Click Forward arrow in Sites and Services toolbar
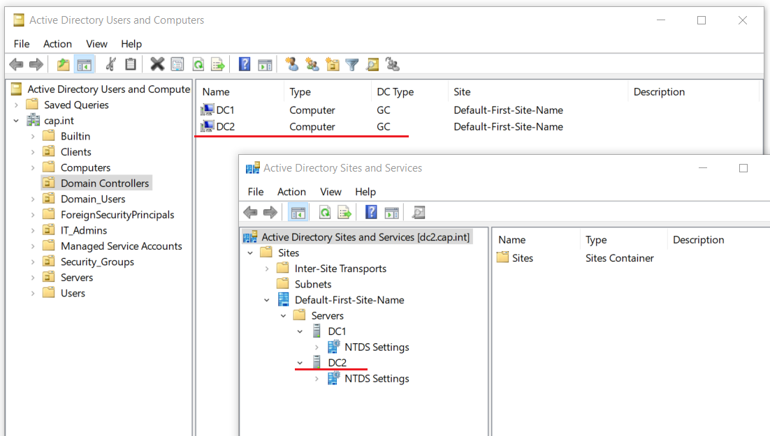This screenshot has height=436, width=770. click(x=270, y=212)
